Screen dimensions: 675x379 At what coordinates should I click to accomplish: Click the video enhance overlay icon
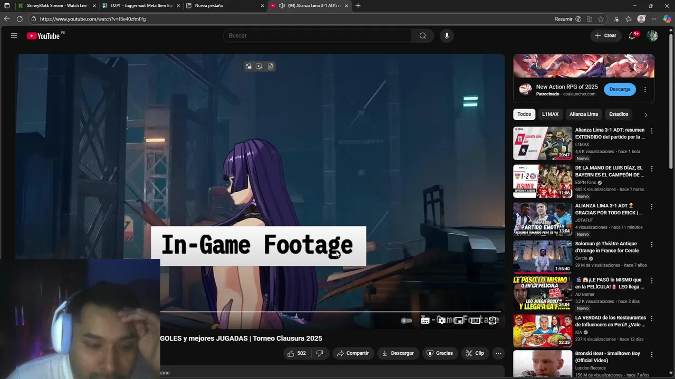259,66
